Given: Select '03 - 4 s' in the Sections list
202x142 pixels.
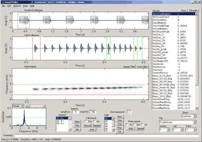Looking at the screenshot, I should tap(62, 123).
